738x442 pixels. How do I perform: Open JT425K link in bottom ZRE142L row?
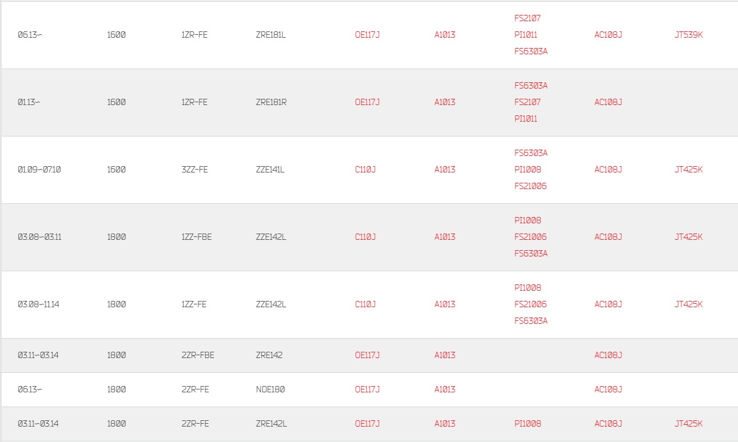[688, 424]
